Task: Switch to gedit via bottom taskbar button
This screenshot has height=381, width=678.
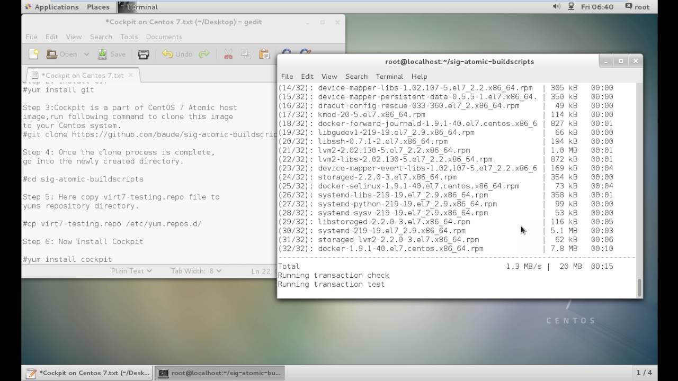Action: click(87, 373)
